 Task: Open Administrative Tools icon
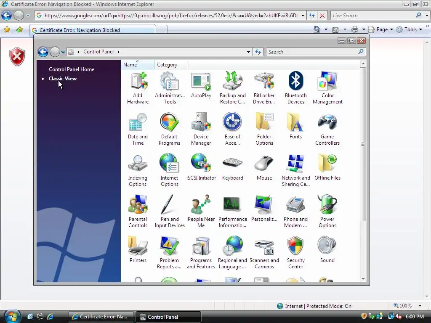tap(170, 88)
